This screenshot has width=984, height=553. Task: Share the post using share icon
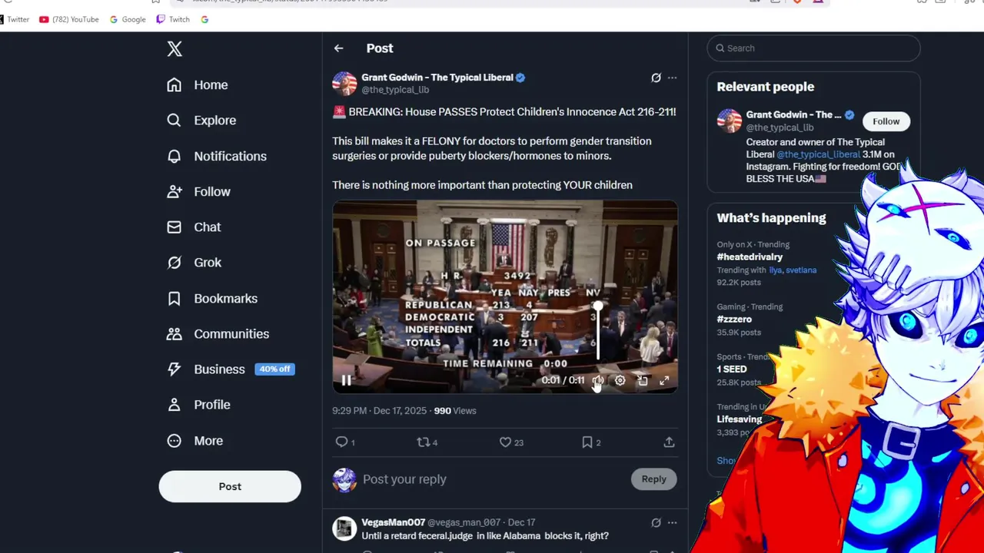tap(669, 442)
